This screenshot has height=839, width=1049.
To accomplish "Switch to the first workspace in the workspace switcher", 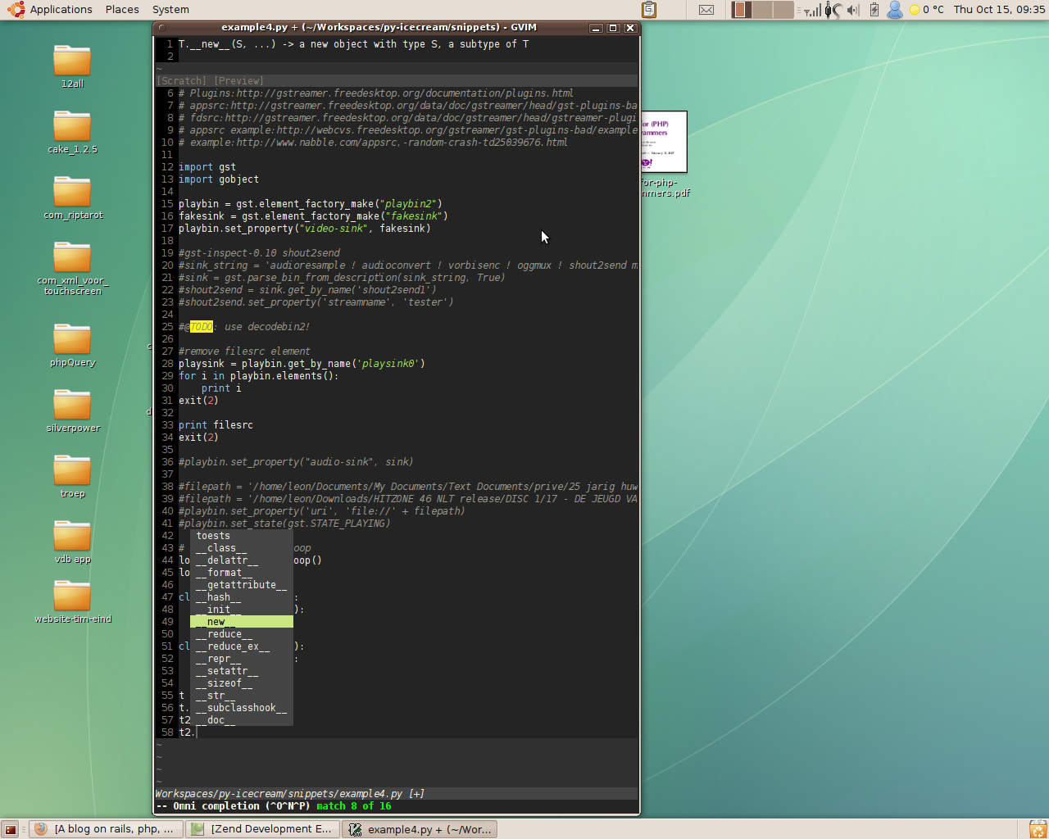I will (742, 10).
